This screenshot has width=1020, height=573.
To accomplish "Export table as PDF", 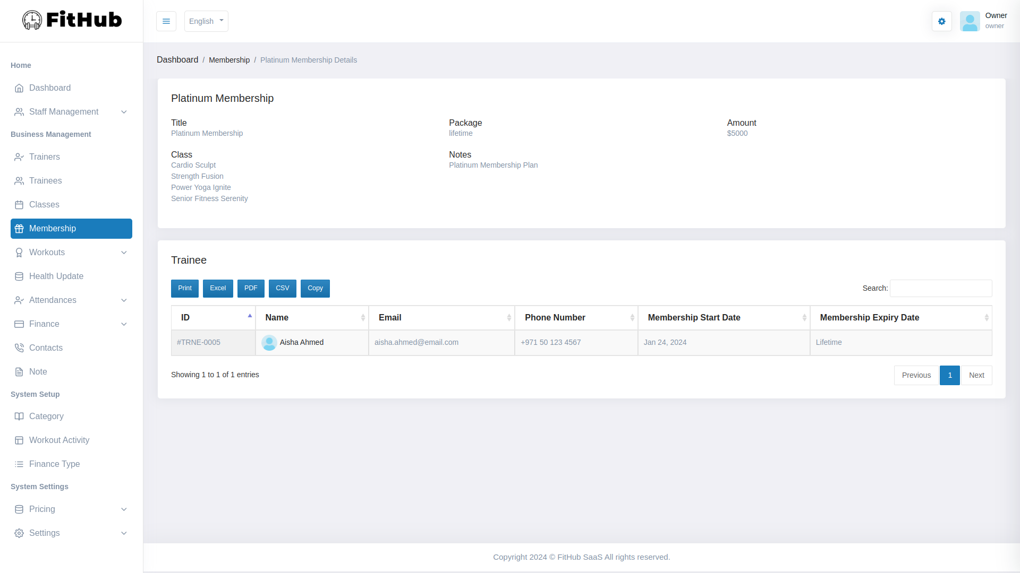I will point(250,288).
